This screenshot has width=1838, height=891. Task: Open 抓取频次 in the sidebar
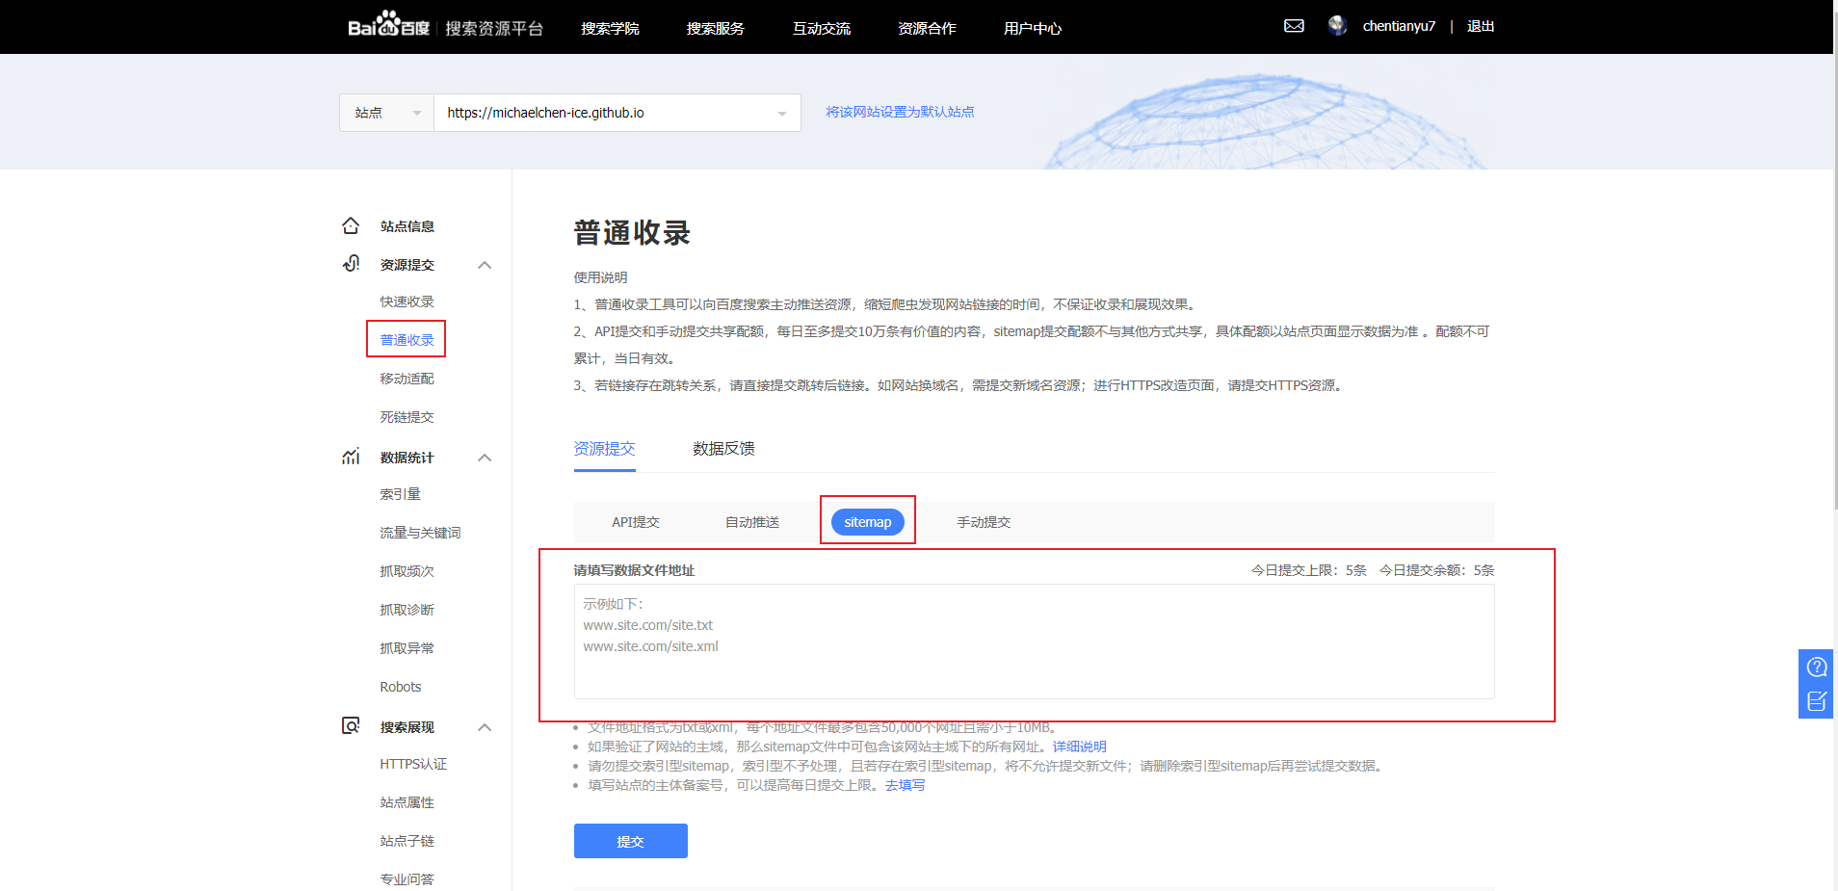point(407,571)
